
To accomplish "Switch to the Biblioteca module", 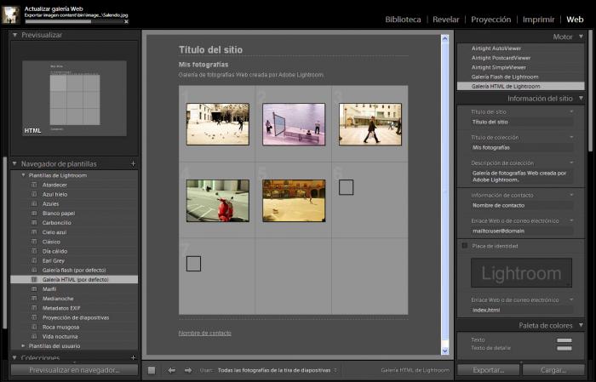I will tap(403, 19).
